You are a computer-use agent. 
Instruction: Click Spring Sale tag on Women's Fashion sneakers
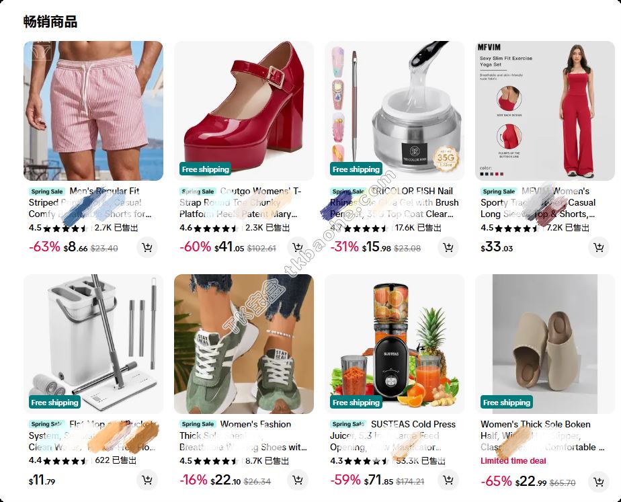pyautogui.click(x=198, y=424)
